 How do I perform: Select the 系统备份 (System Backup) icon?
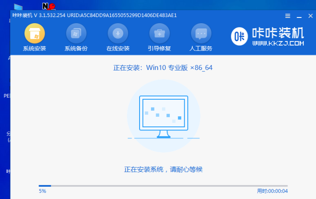pos(76,34)
